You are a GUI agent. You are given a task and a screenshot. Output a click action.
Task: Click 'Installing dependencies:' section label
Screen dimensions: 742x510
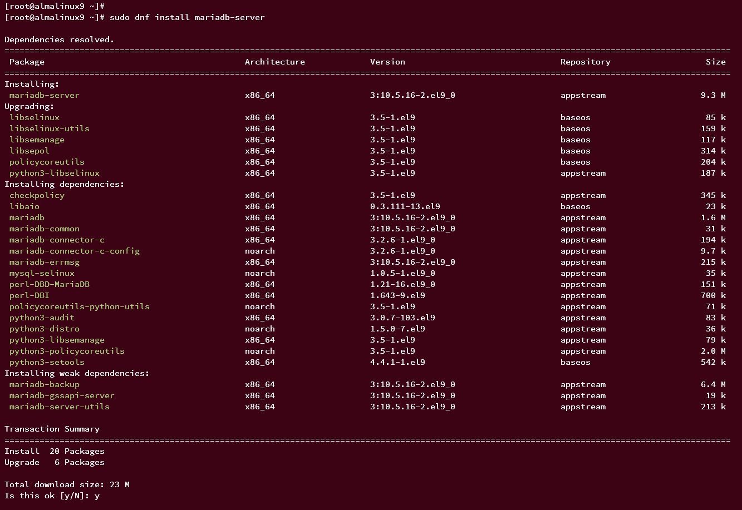tap(65, 184)
